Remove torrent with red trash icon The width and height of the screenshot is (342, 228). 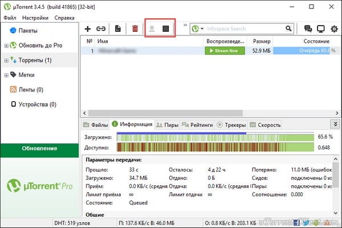(135, 29)
